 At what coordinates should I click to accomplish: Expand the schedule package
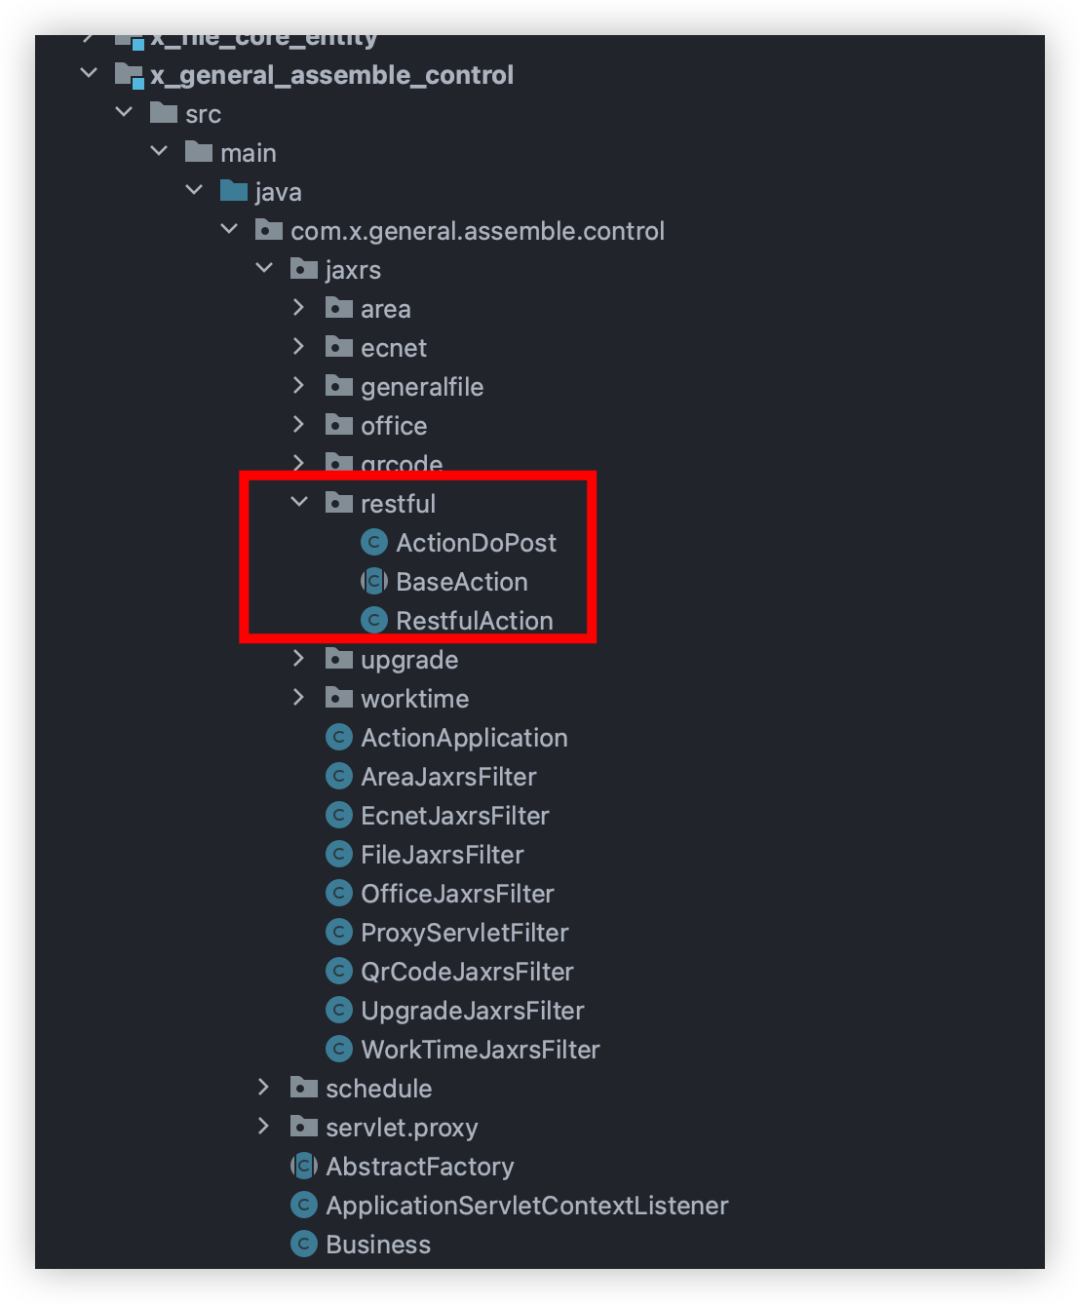[264, 1088]
